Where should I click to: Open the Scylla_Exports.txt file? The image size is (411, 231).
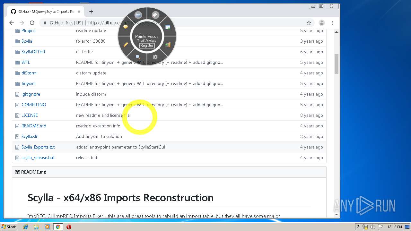[38, 147]
